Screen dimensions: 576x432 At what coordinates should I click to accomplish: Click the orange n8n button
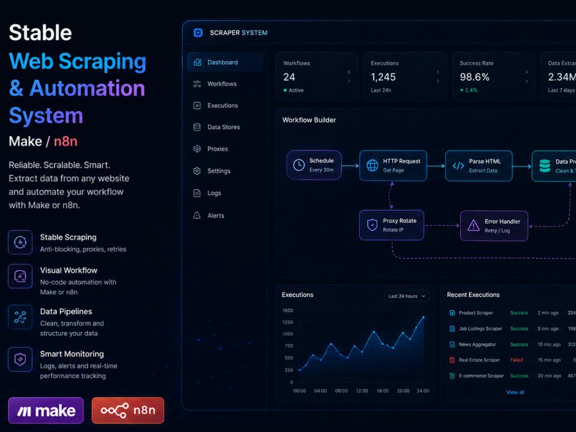coord(128,410)
